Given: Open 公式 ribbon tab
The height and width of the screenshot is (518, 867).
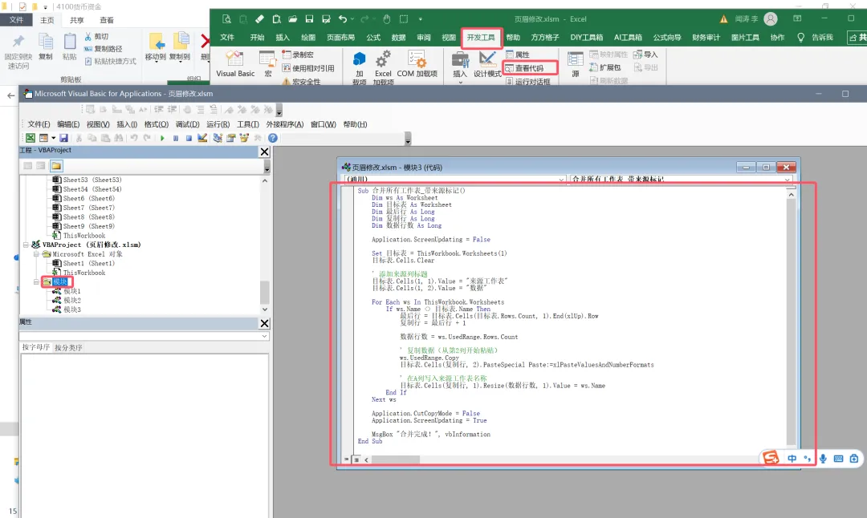Looking at the screenshot, I should (x=373, y=38).
